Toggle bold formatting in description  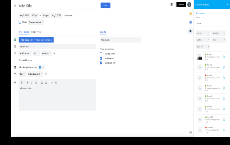(27, 83)
